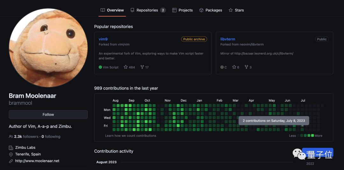The width and height of the screenshot is (344, 170).
Task: Go to the Stars tab
Action: (x=236, y=10)
